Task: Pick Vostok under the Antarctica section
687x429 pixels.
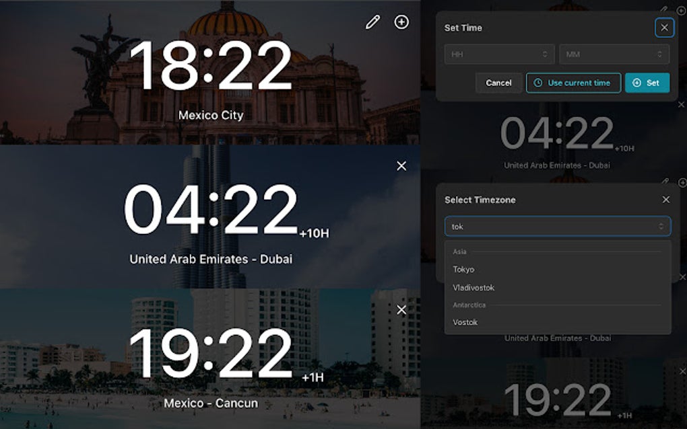Action: [x=463, y=321]
